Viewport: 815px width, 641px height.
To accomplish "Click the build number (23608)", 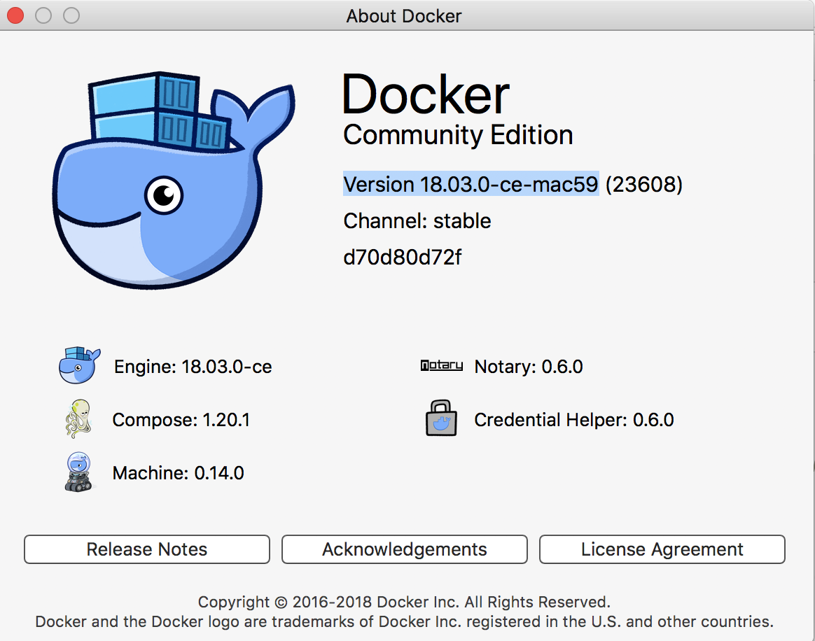I will [x=644, y=184].
